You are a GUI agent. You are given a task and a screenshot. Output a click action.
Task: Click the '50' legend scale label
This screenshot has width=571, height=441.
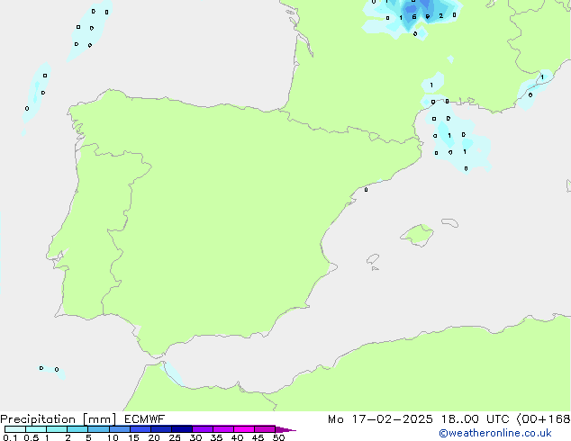click(x=278, y=437)
